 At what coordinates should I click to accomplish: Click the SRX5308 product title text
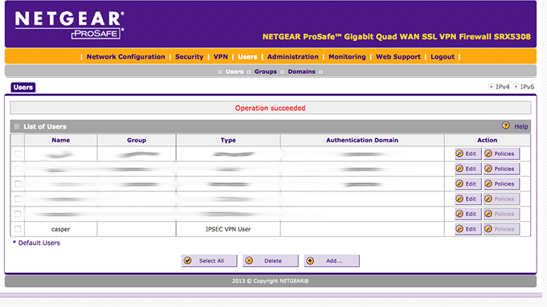pos(396,37)
